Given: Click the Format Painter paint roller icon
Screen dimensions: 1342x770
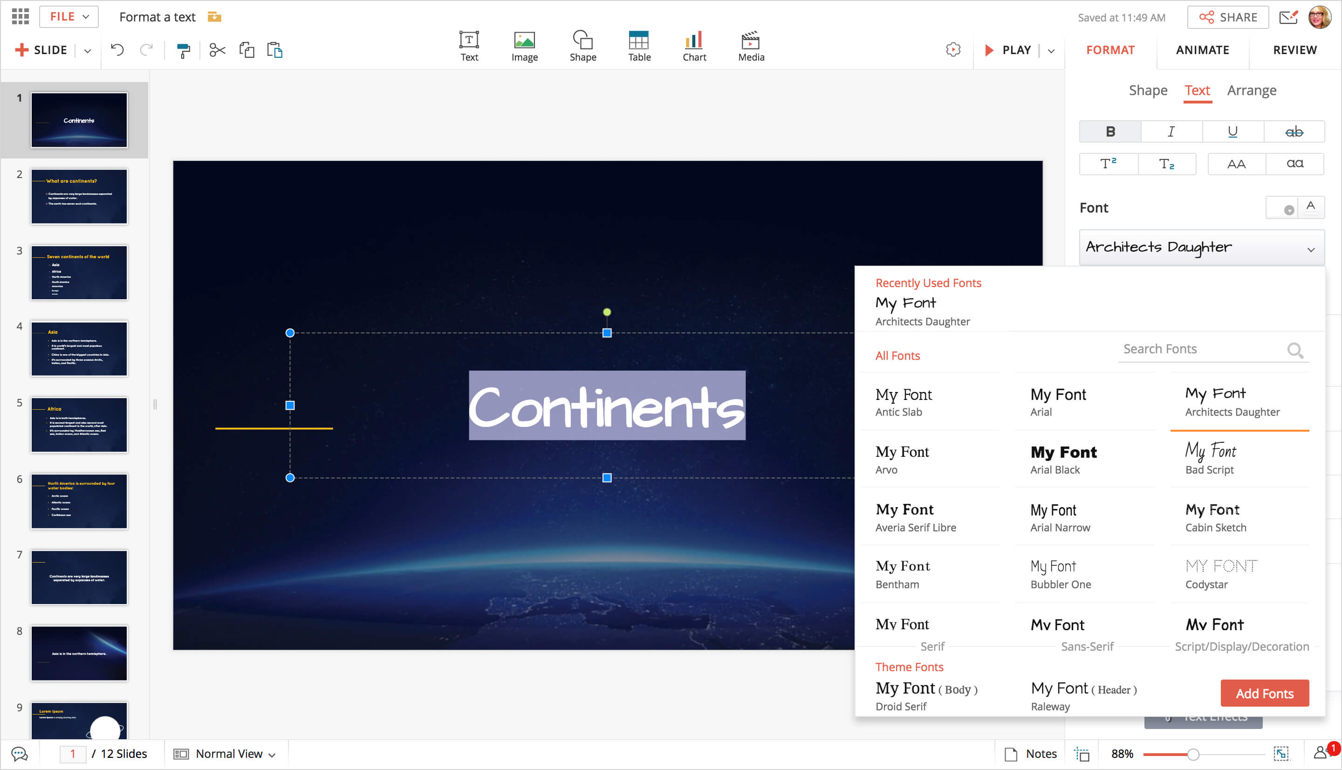Looking at the screenshot, I should tap(183, 50).
